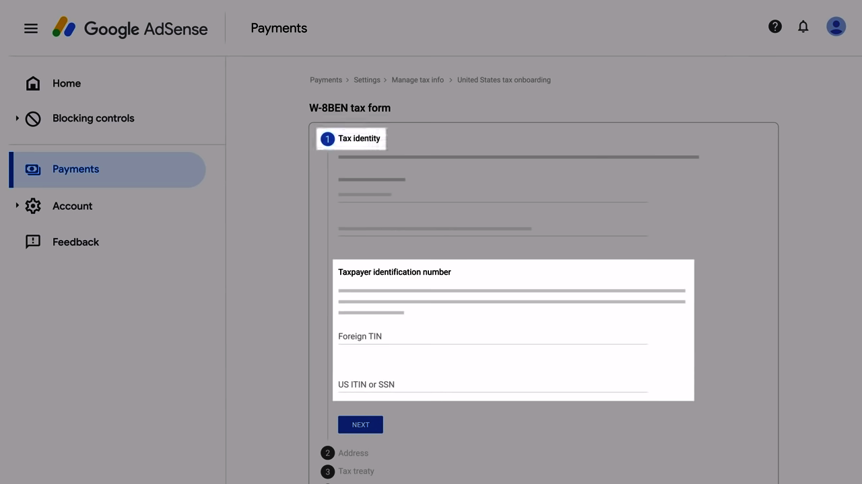Go to Payments breadcrumb link
862x484 pixels.
coord(326,80)
